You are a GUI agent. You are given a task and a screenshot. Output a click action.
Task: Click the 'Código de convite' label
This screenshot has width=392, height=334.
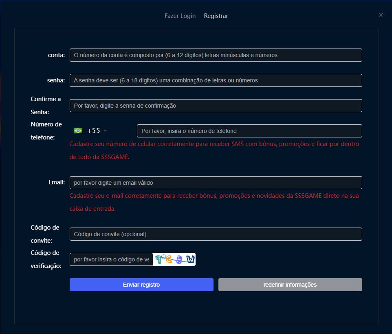coord(45,234)
